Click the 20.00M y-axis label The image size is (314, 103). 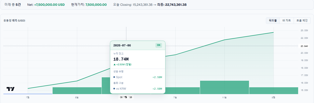pyautogui.click(x=304, y=53)
